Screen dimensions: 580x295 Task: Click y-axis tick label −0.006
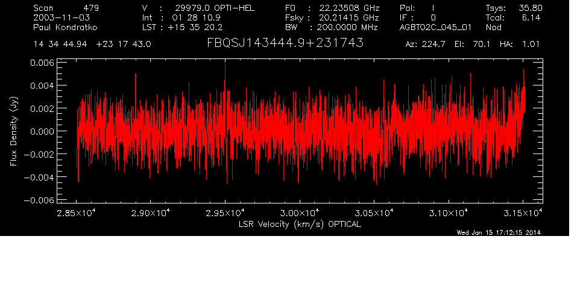(39, 200)
